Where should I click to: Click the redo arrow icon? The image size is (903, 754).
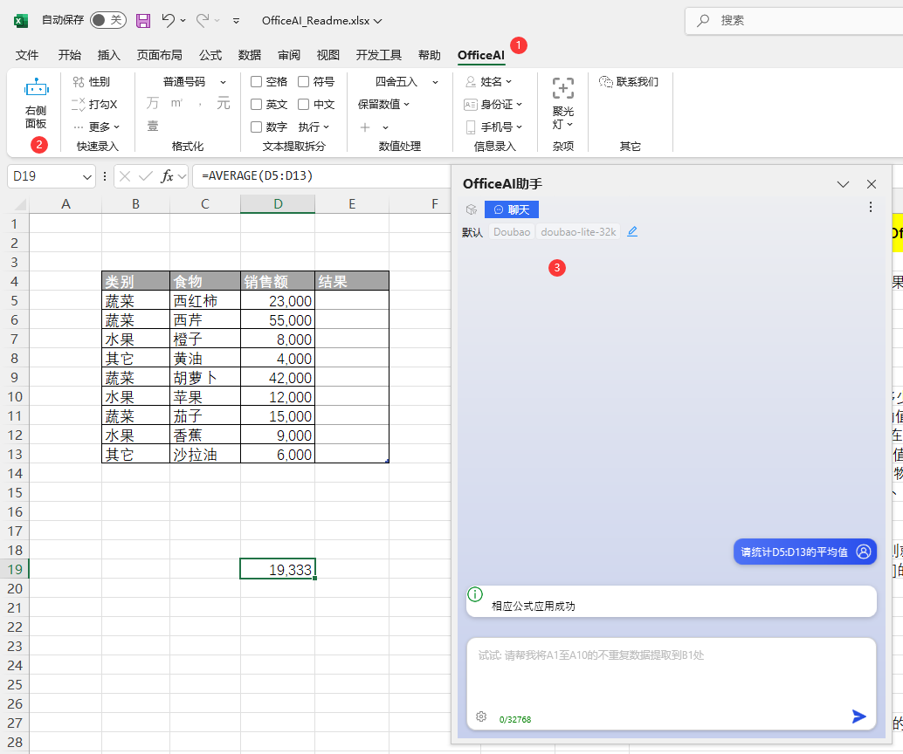pyautogui.click(x=202, y=21)
